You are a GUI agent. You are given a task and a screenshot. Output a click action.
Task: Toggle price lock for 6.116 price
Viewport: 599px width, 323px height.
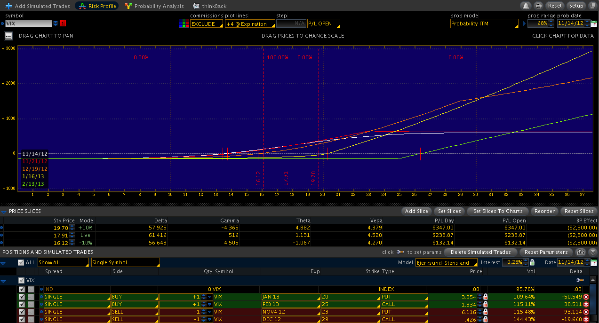pyautogui.click(x=485, y=312)
